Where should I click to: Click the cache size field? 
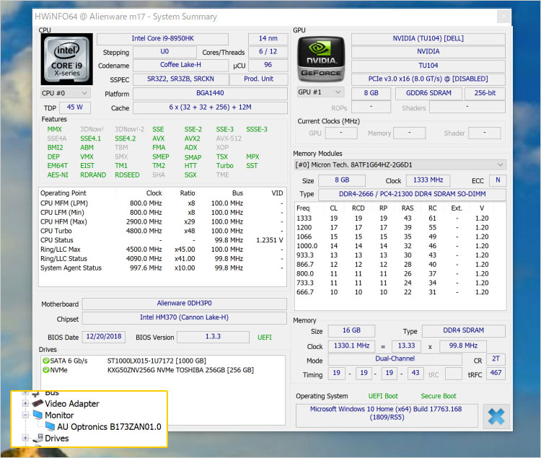pyautogui.click(x=210, y=107)
